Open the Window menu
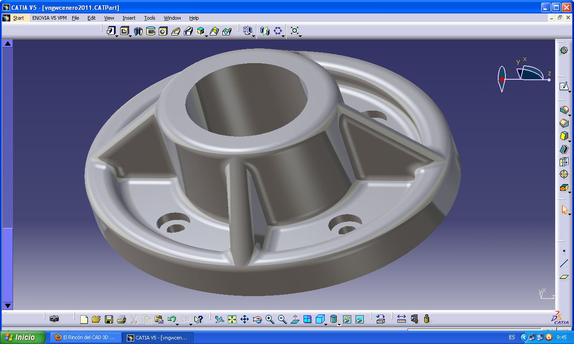 click(172, 18)
